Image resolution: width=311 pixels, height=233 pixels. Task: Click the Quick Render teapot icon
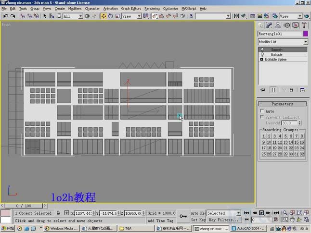point(307,16)
